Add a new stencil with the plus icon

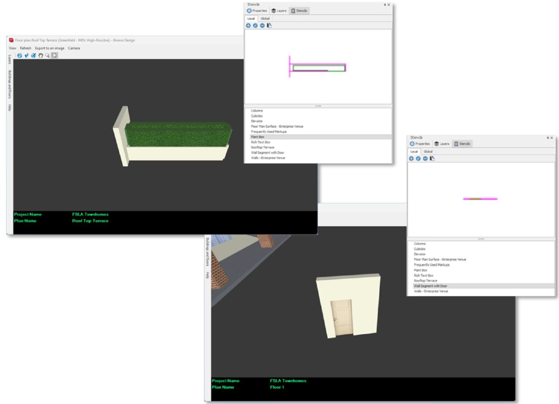coord(248,25)
